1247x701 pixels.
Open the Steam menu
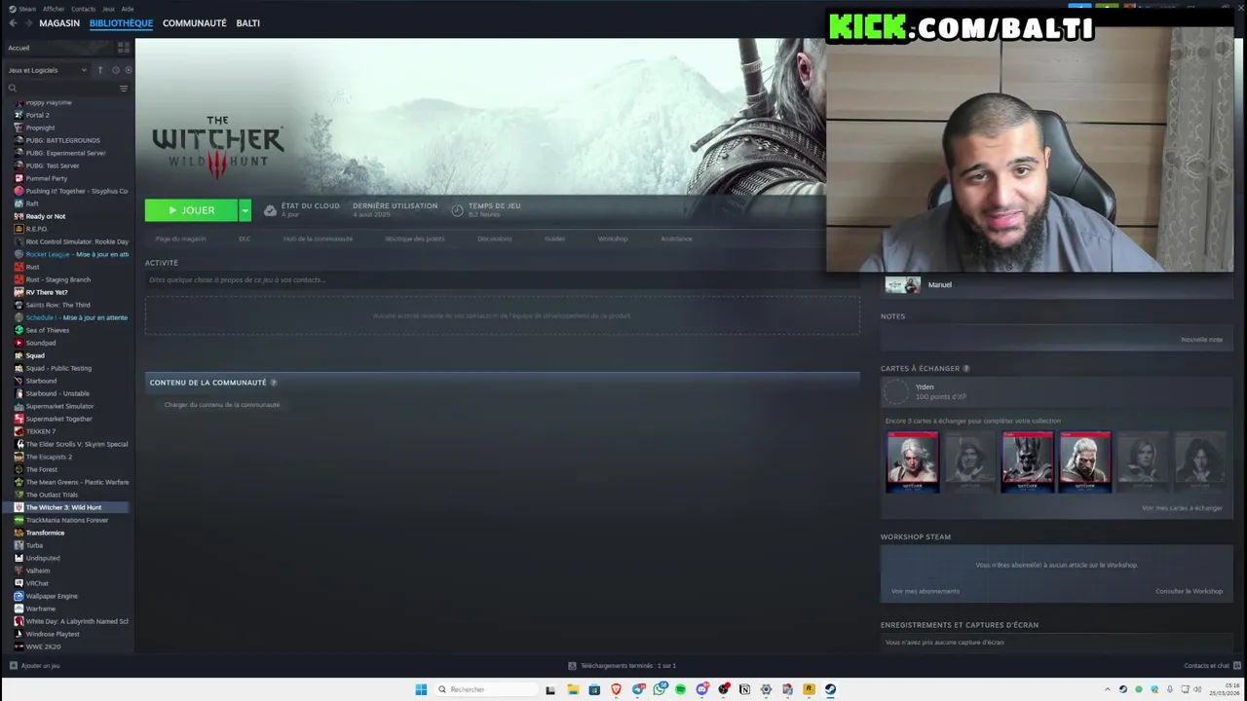click(27, 9)
